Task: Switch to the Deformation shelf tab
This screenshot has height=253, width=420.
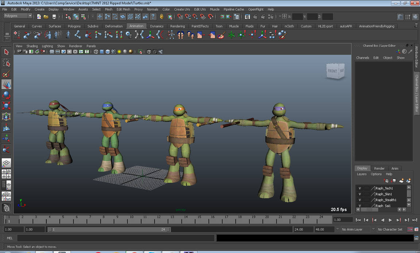Action: (x=114, y=26)
